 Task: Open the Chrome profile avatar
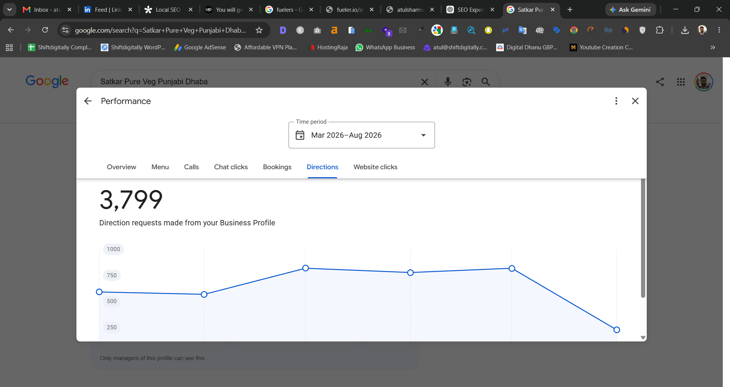pyautogui.click(x=702, y=30)
